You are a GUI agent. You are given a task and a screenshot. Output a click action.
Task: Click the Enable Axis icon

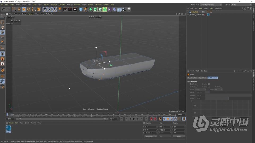[2, 47]
